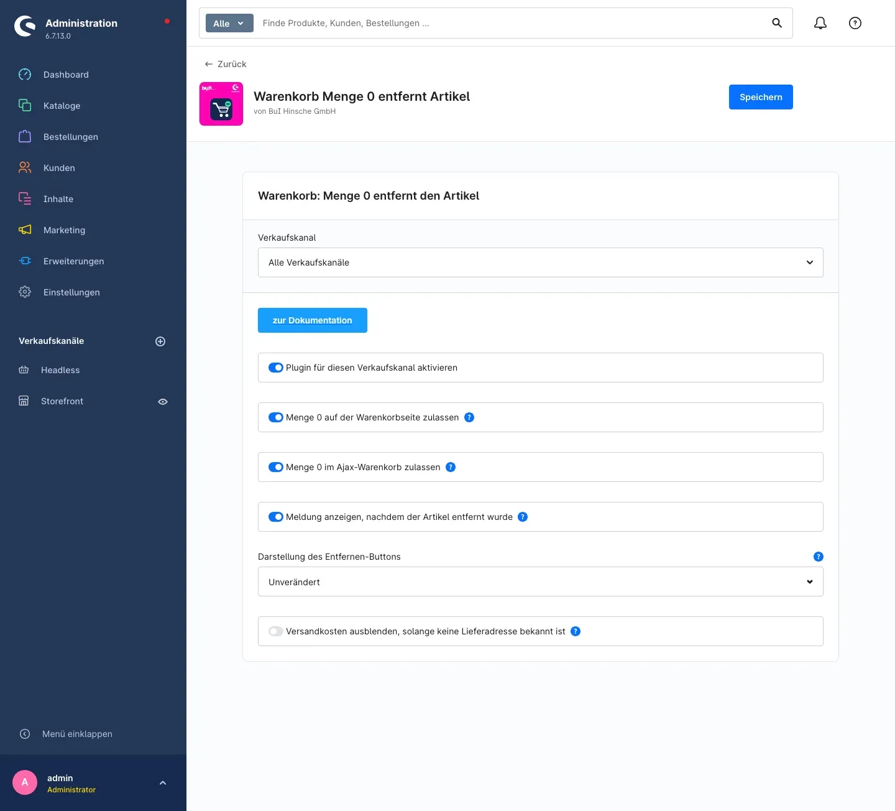Click the Erweiterungen plug icon
The width and height of the screenshot is (895, 811).
25,261
